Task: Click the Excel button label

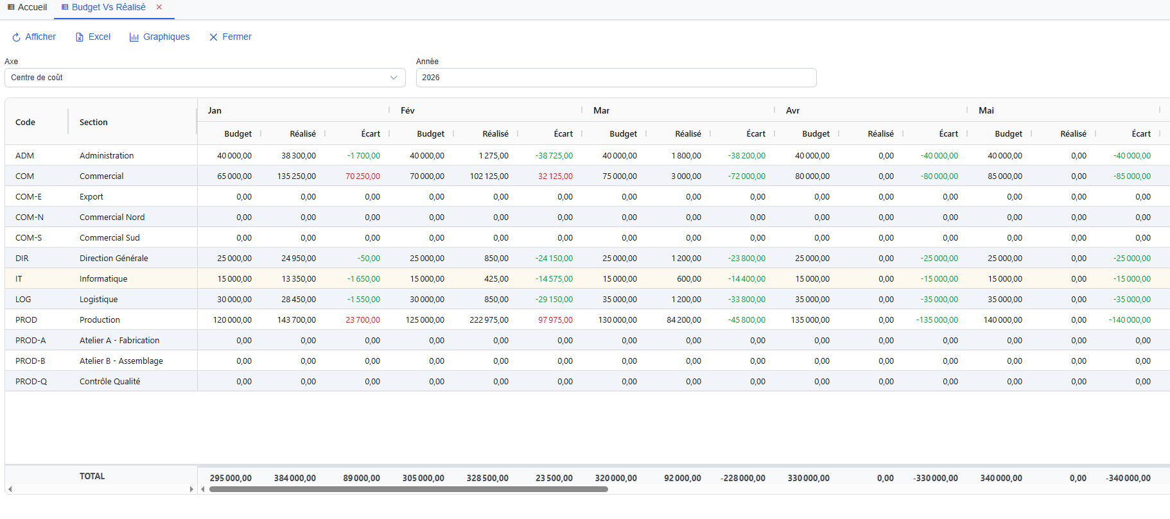Action: point(100,37)
